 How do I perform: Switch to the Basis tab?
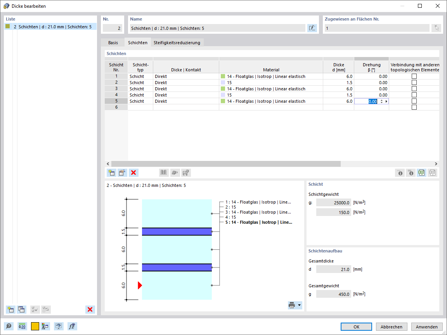click(113, 43)
